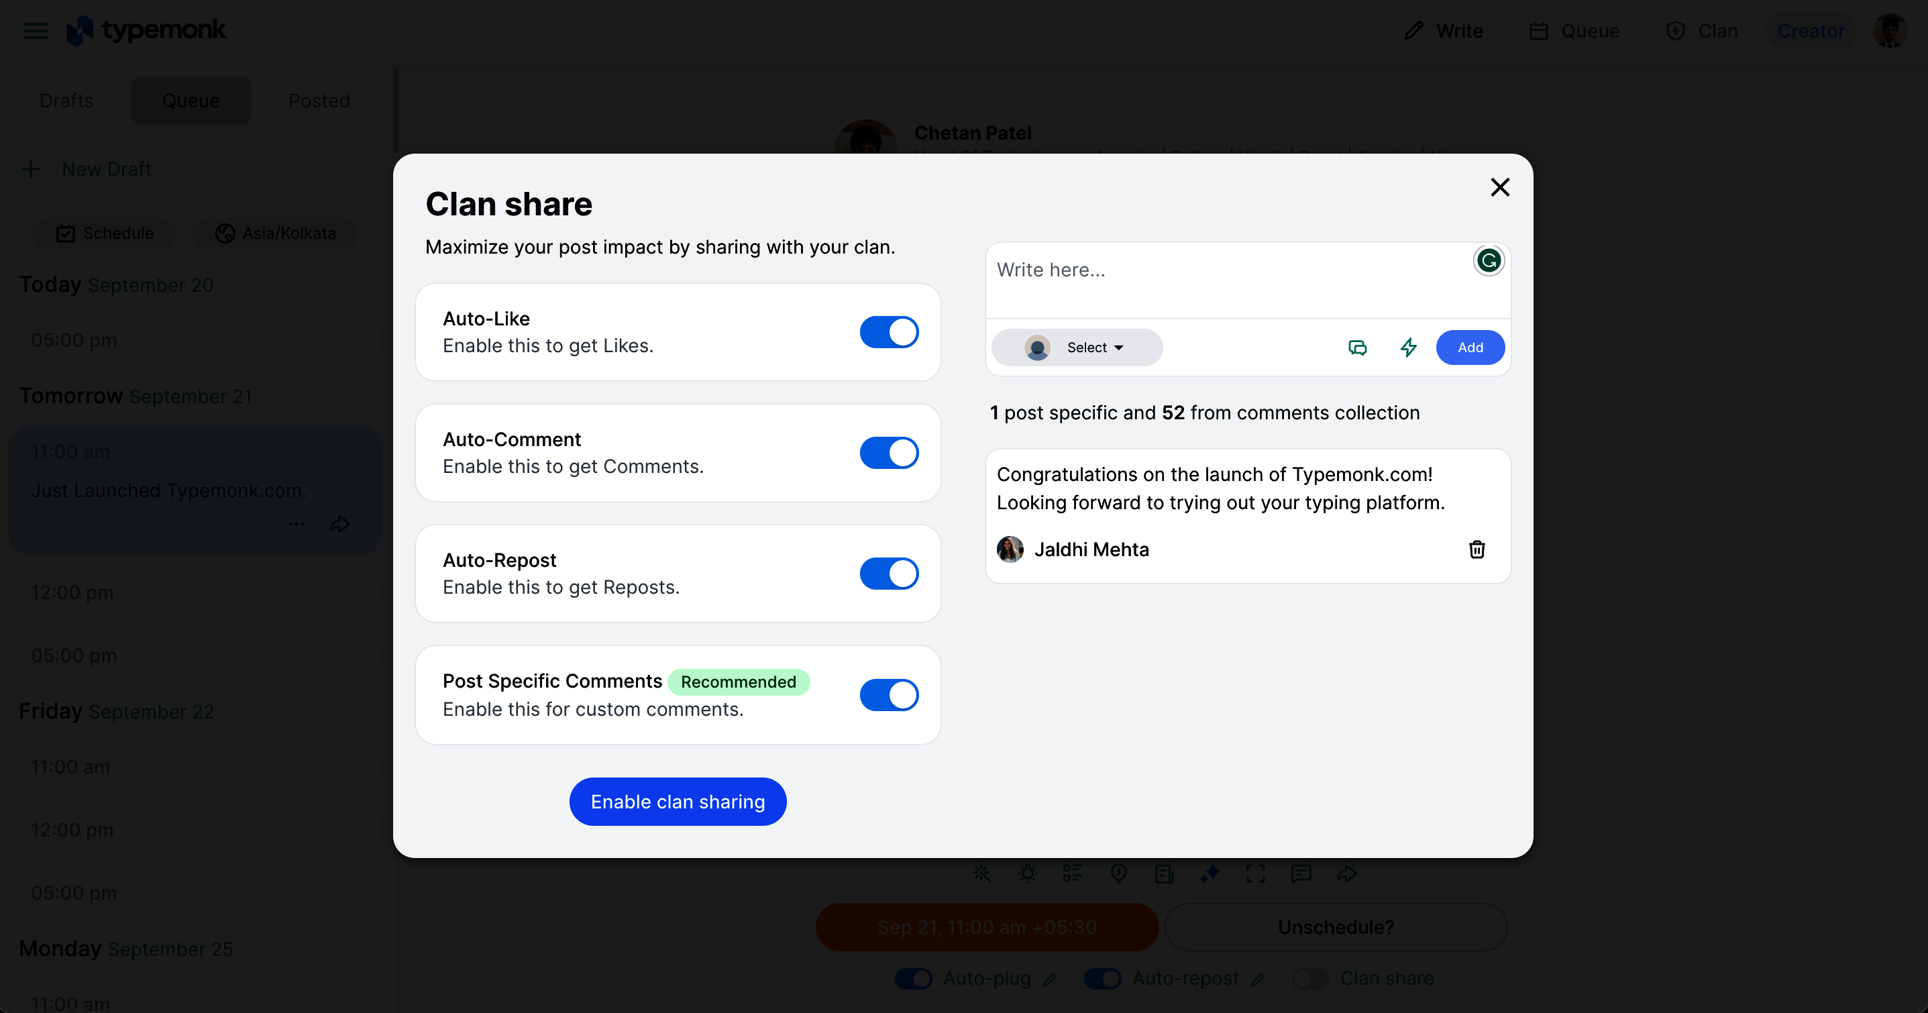Click the lightning bolt icon beside Add
Image resolution: width=1928 pixels, height=1013 pixels.
(1408, 348)
